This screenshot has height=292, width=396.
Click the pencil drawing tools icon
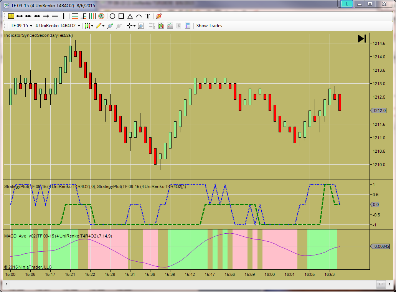click(99, 25)
